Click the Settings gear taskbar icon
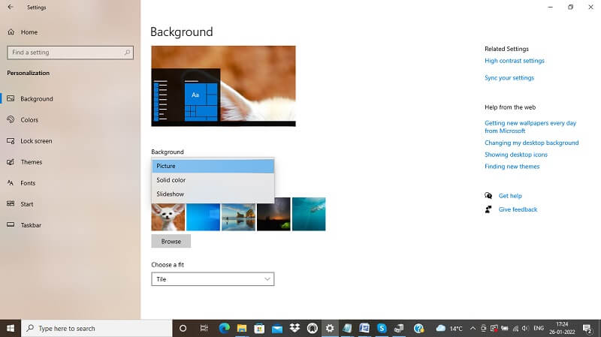 tap(330, 329)
